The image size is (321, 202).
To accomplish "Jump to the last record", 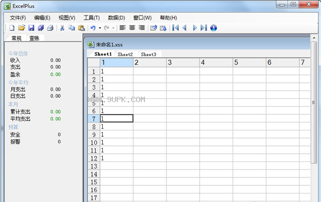I will (x=204, y=28).
